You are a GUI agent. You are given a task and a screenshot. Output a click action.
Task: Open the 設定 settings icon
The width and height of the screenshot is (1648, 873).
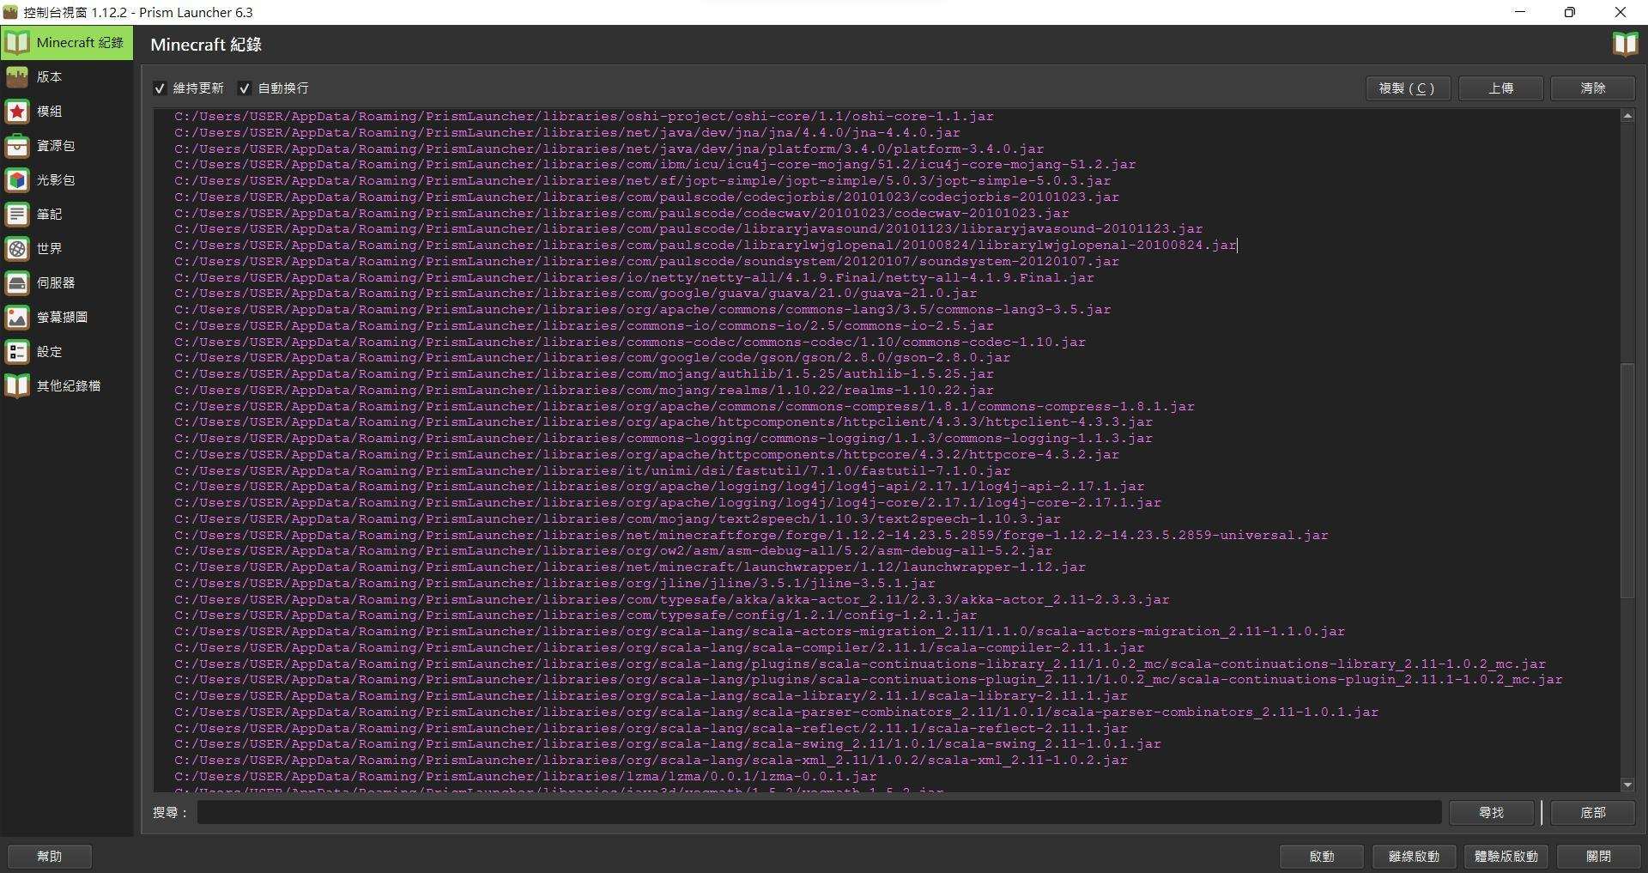click(17, 351)
